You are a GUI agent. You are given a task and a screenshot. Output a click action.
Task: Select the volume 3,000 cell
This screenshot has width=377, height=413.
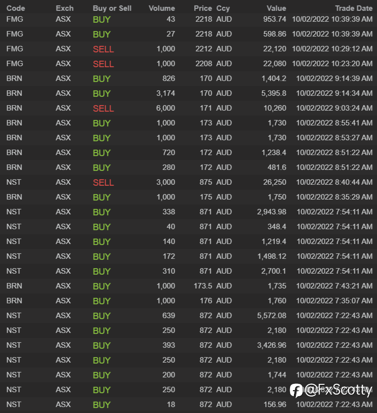[166, 182]
